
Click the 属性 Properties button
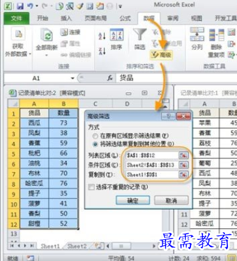click(x=70, y=43)
